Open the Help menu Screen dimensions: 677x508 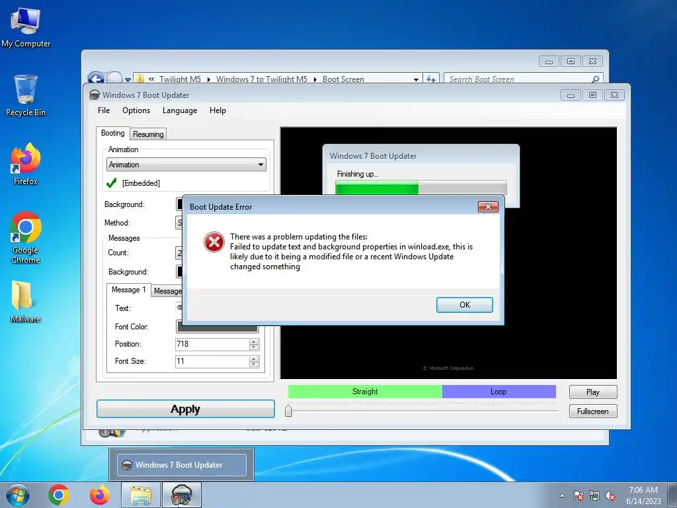point(218,110)
